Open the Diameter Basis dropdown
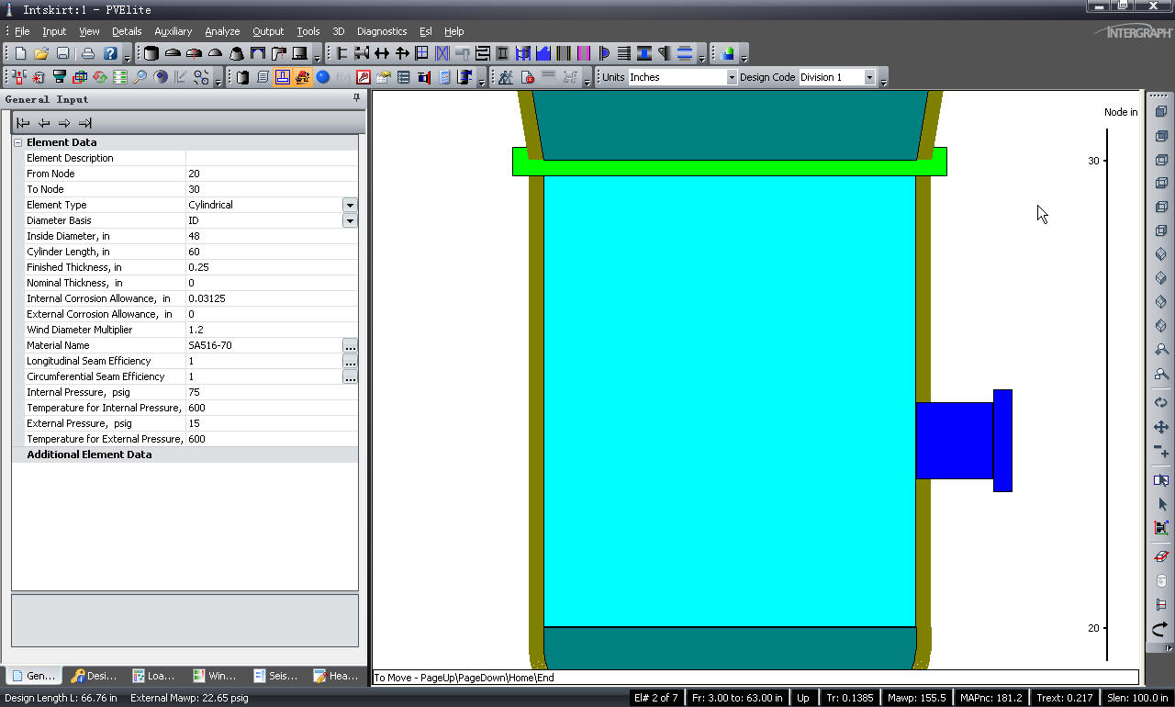This screenshot has width=1175, height=707. [350, 220]
